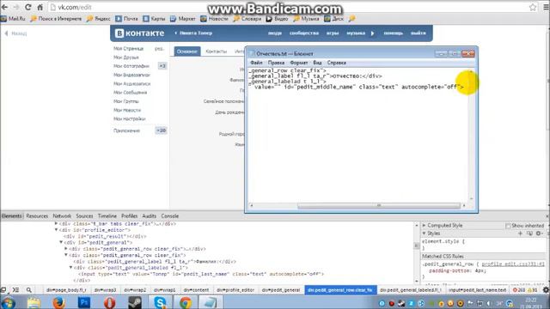Viewport: 550px width, 309px height.
Task: Select the div#profile_editor breadcrumb
Action: pos(235,290)
